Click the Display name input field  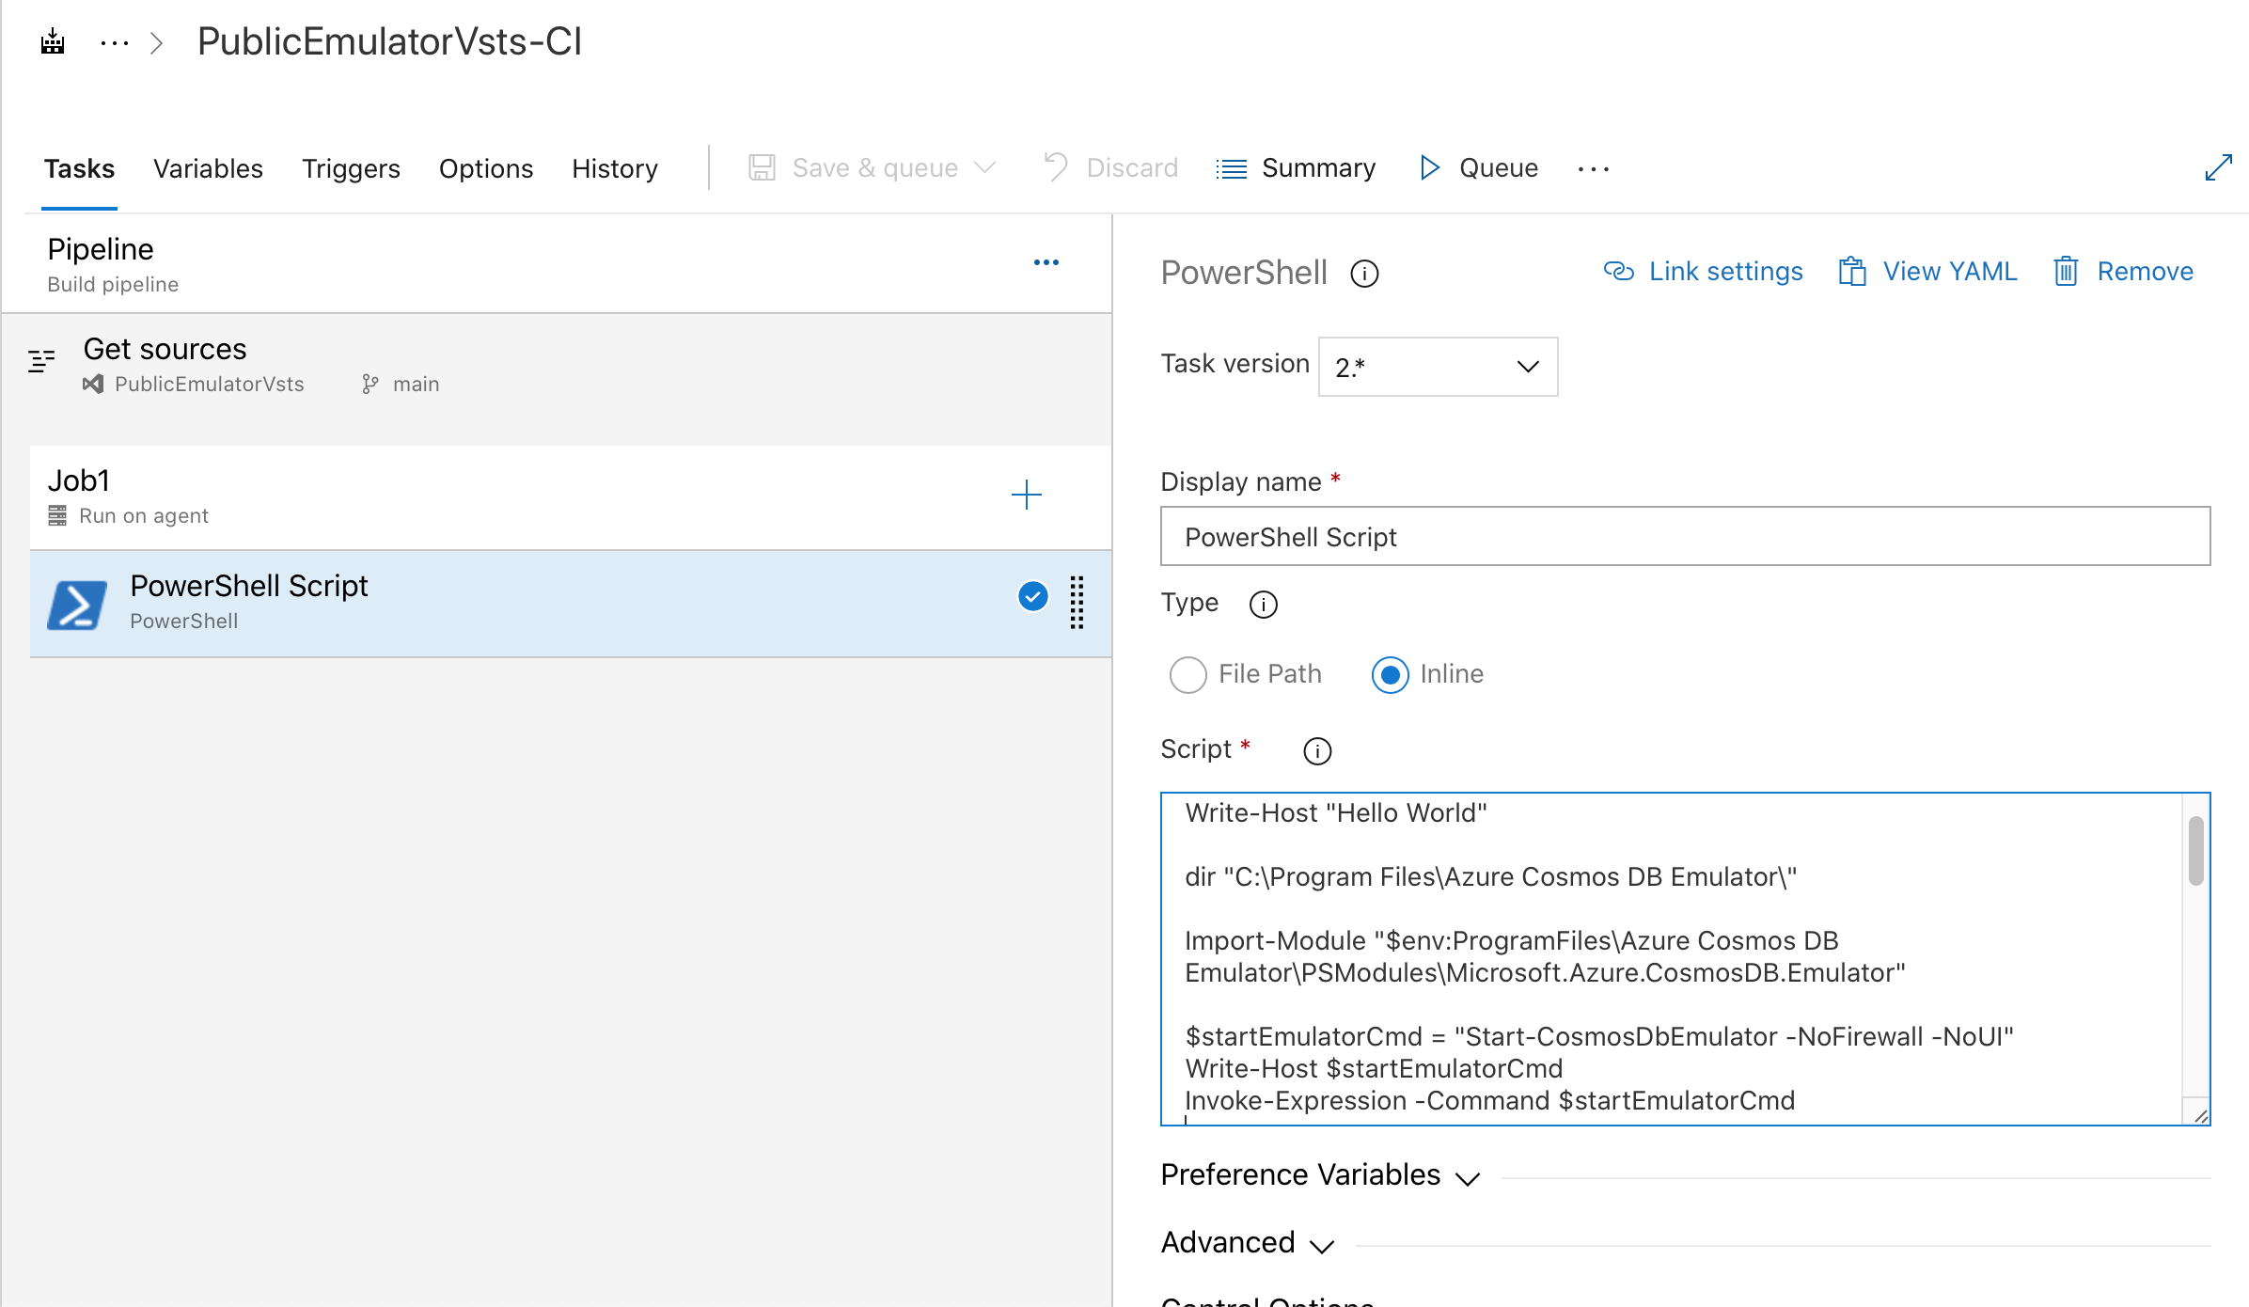pyautogui.click(x=1686, y=535)
